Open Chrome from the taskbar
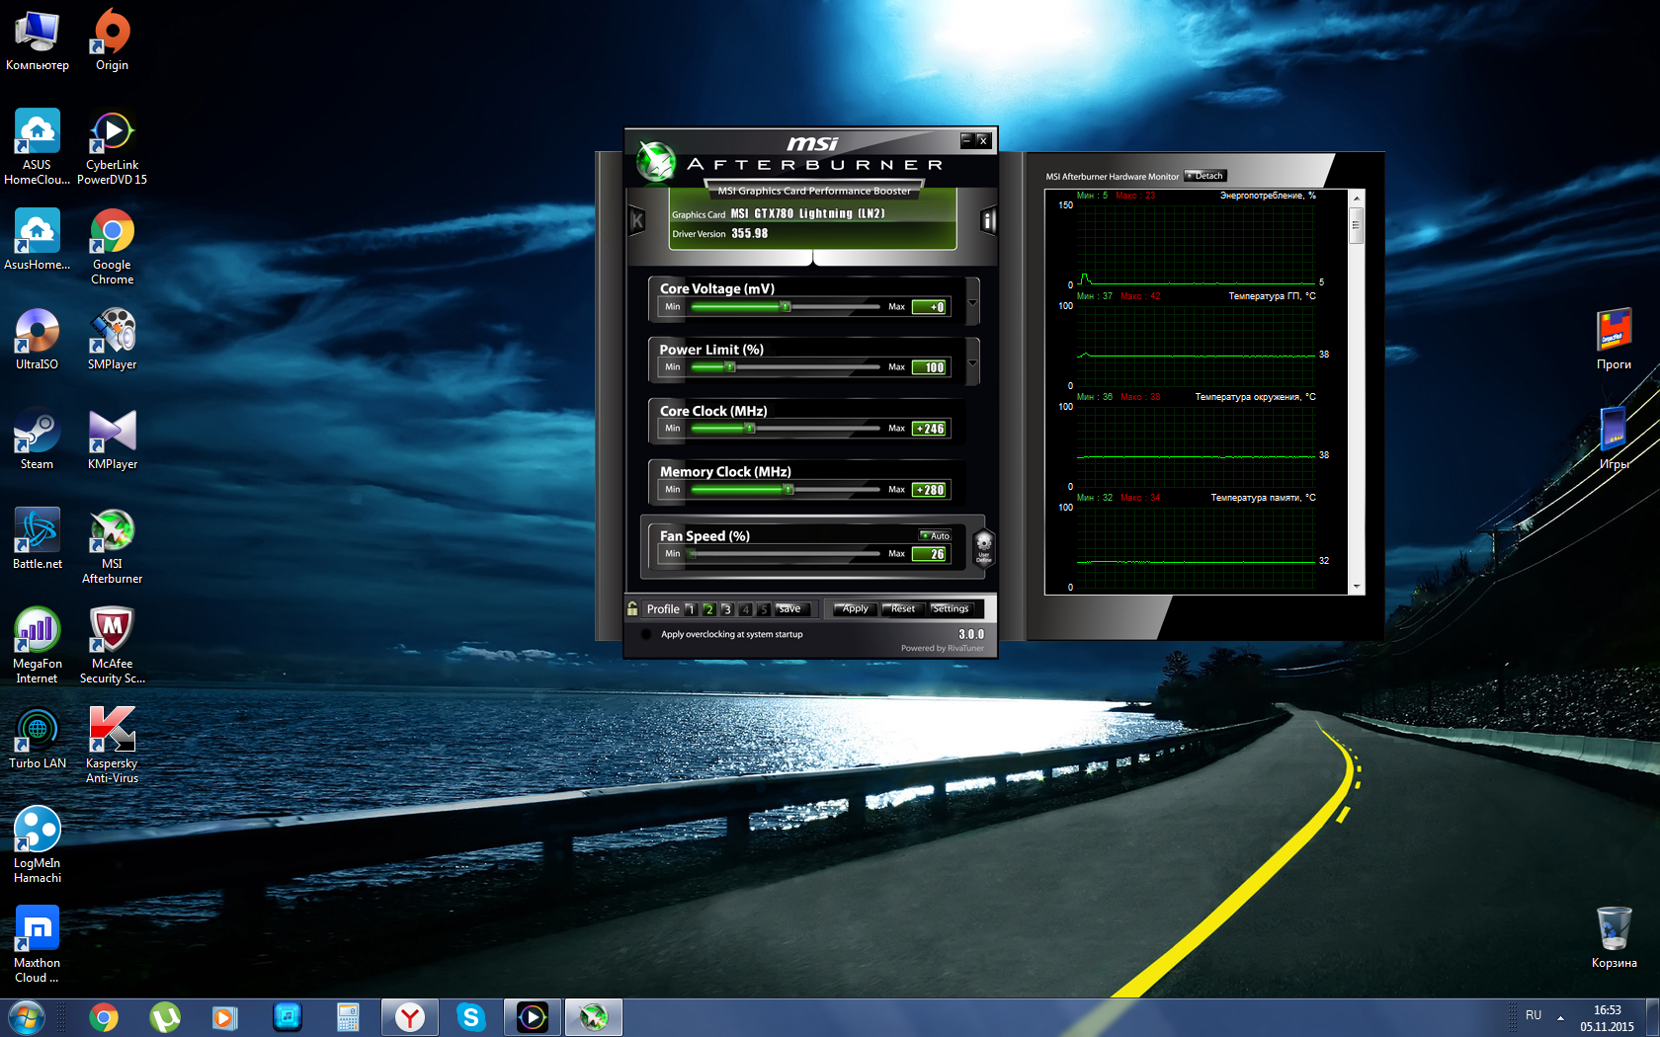Screen dimensions: 1660x1037 point(104,1017)
